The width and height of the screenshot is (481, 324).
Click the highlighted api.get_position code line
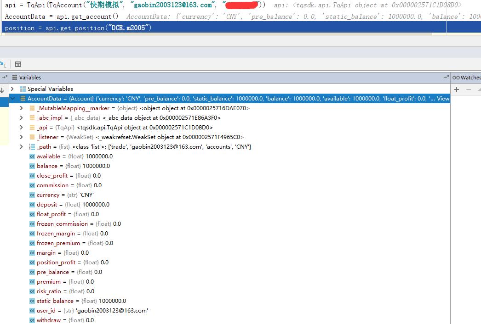coord(78,28)
